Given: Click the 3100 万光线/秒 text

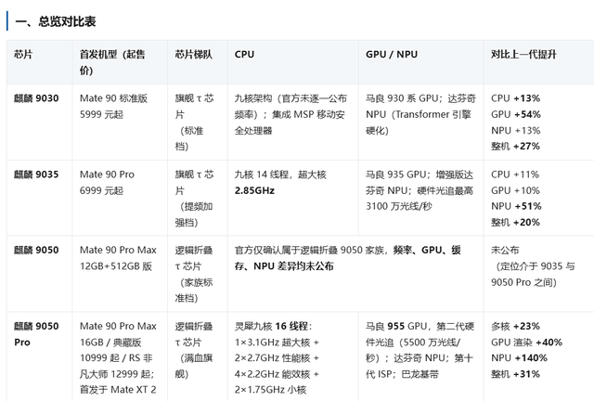Looking at the screenshot, I should [398, 206].
